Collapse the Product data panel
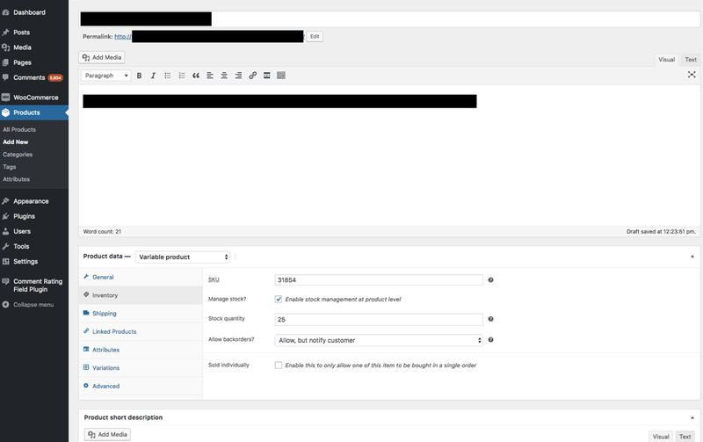This screenshot has width=703, height=442. (692, 257)
